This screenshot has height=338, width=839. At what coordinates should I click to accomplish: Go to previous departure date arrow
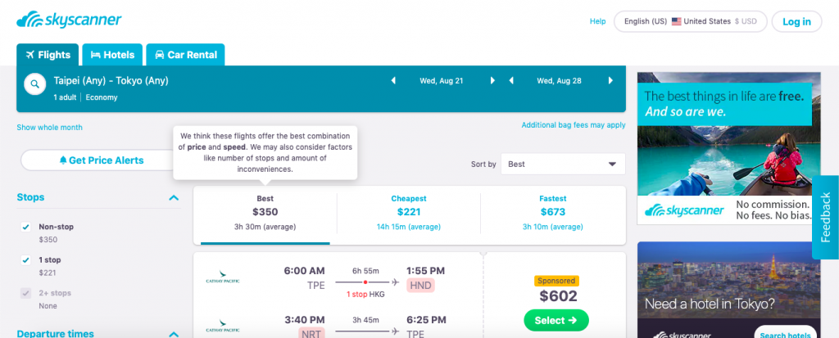pyautogui.click(x=393, y=81)
